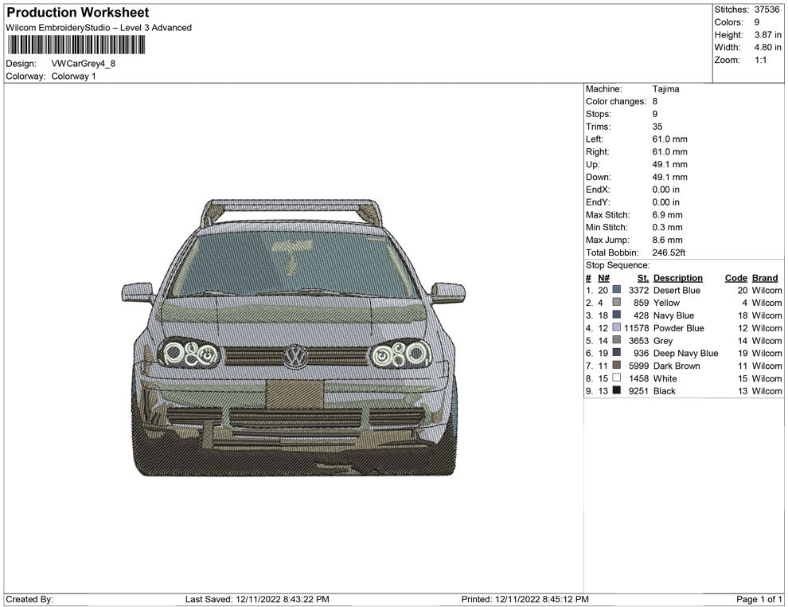Click the stitch count 11578 cell

[x=637, y=328]
